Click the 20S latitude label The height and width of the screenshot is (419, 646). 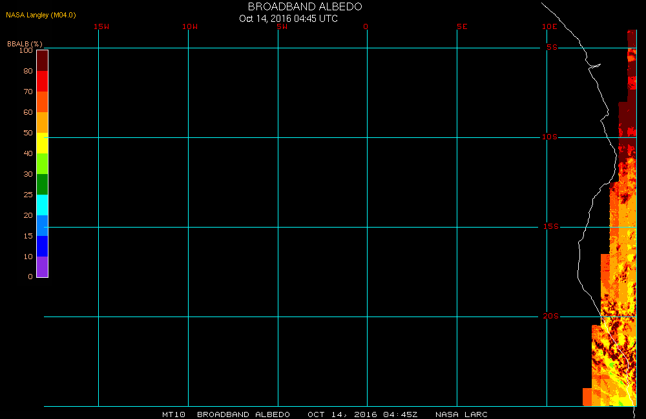coord(551,317)
